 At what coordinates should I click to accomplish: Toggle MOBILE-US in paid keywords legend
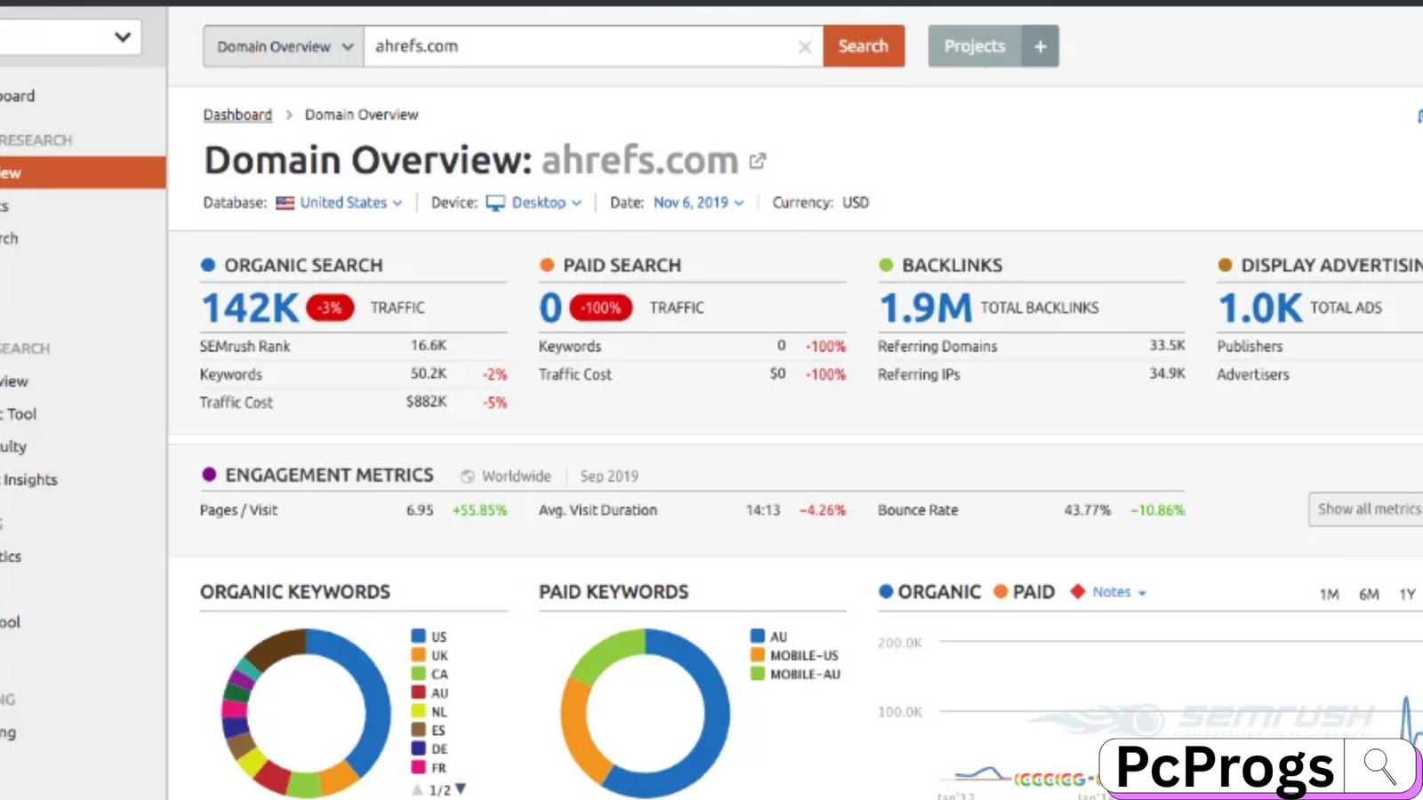pos(794,655)
